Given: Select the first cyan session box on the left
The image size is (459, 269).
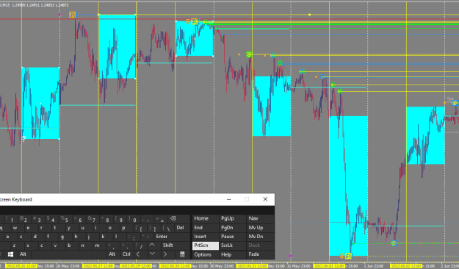Looking at the screenshot, I should point(40,103).
